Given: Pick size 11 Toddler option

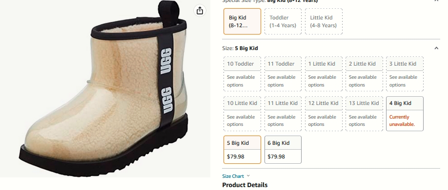Looking at the screenshot, I should (x=283, y=74).
